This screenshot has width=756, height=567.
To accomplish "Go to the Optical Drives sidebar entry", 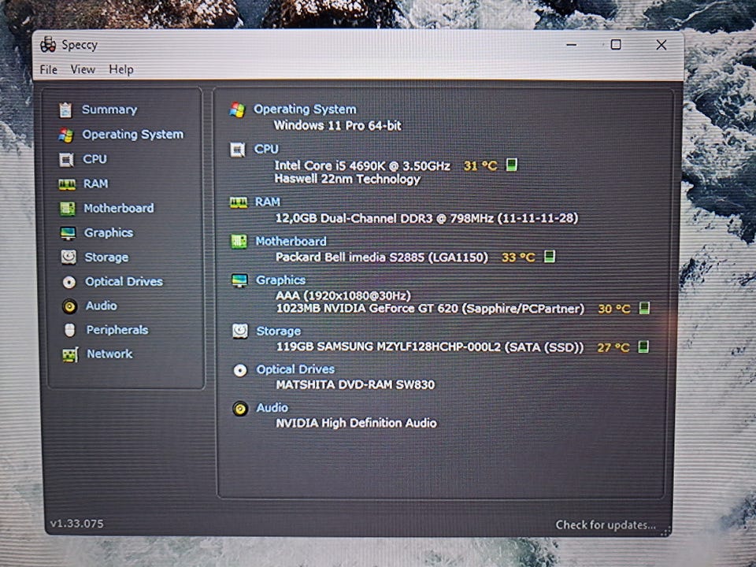I will tap(124, 281).
